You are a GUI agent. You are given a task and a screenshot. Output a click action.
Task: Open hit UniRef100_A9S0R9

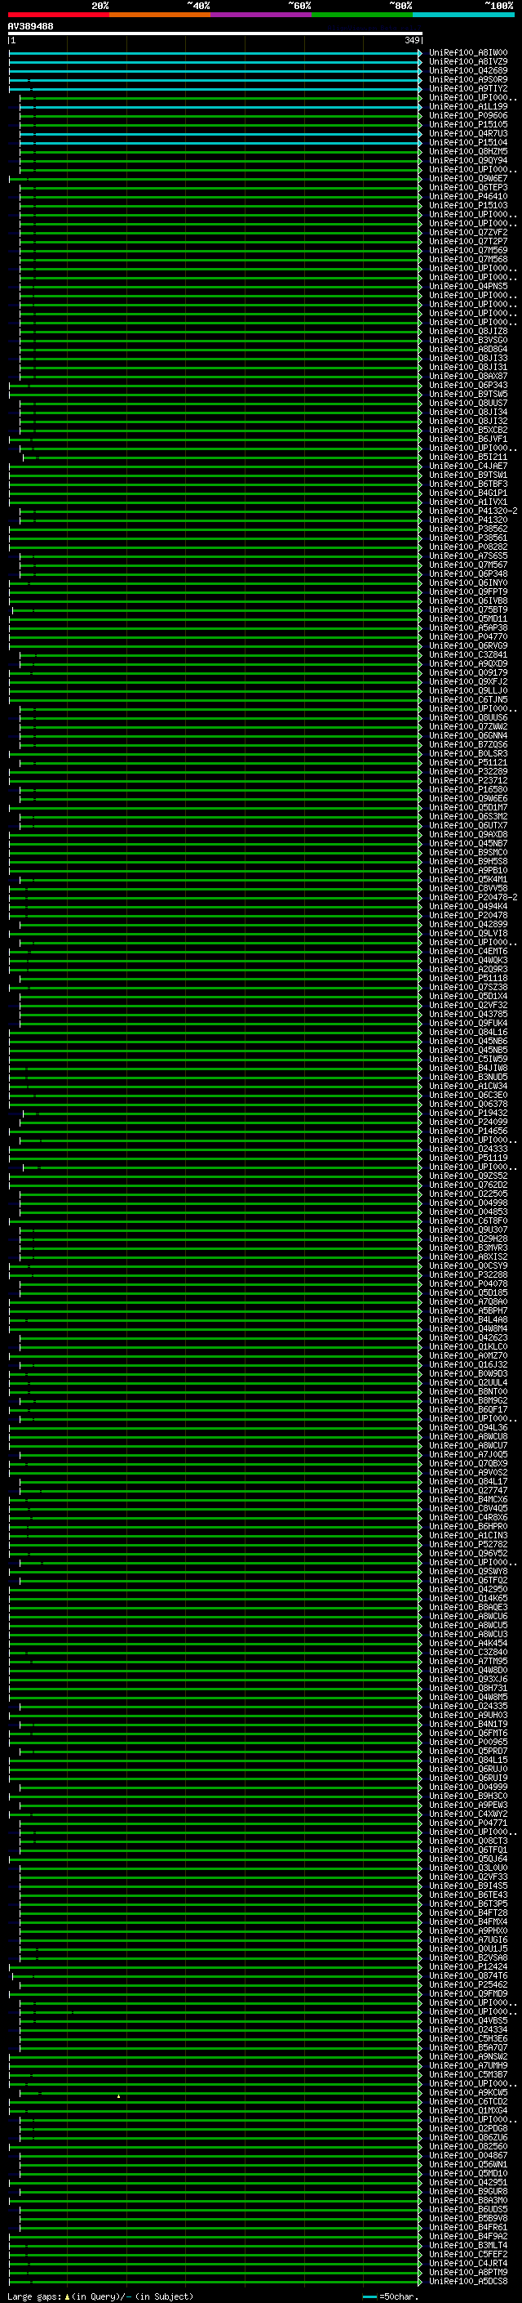pyautogui.click(x=467, y=80)
